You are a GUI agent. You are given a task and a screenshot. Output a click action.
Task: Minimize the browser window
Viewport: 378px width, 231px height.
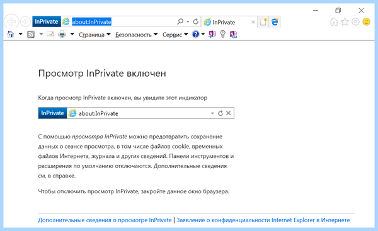point(316,10)
